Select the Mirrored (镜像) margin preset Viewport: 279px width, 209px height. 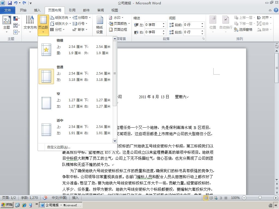[x=76, y=50]
